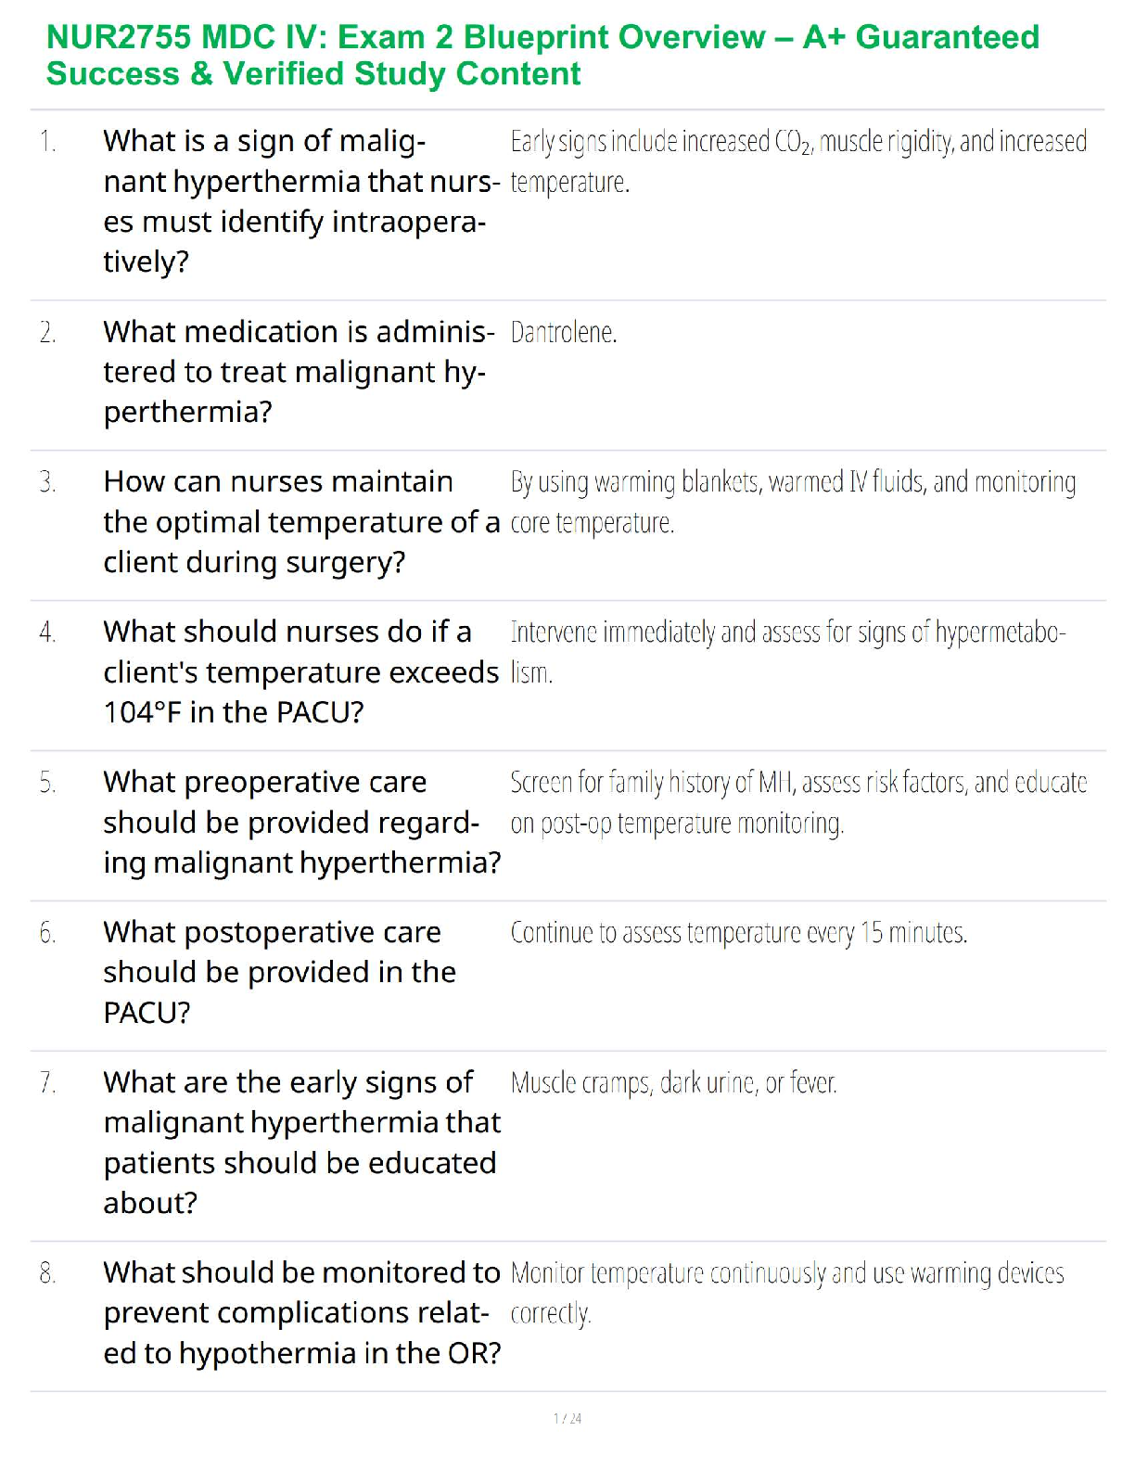Click the page number indicator '1 / 24'

[x=567, y=1418]
